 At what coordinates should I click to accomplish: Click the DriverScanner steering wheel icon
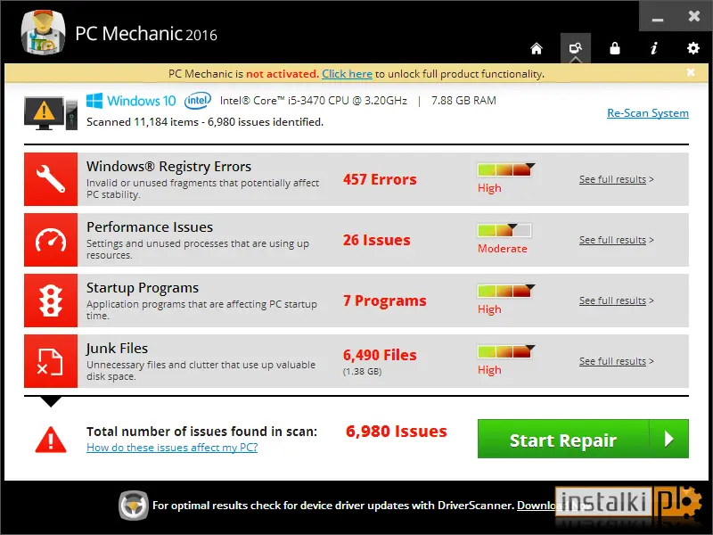coord(133,506)
